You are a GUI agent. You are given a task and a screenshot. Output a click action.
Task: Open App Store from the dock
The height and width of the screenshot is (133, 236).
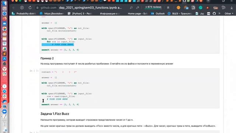coord(4,59)
